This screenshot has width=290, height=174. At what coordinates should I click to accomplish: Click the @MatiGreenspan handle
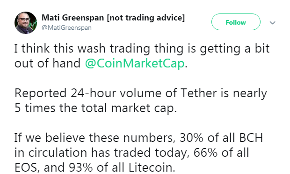click(66, 28)
